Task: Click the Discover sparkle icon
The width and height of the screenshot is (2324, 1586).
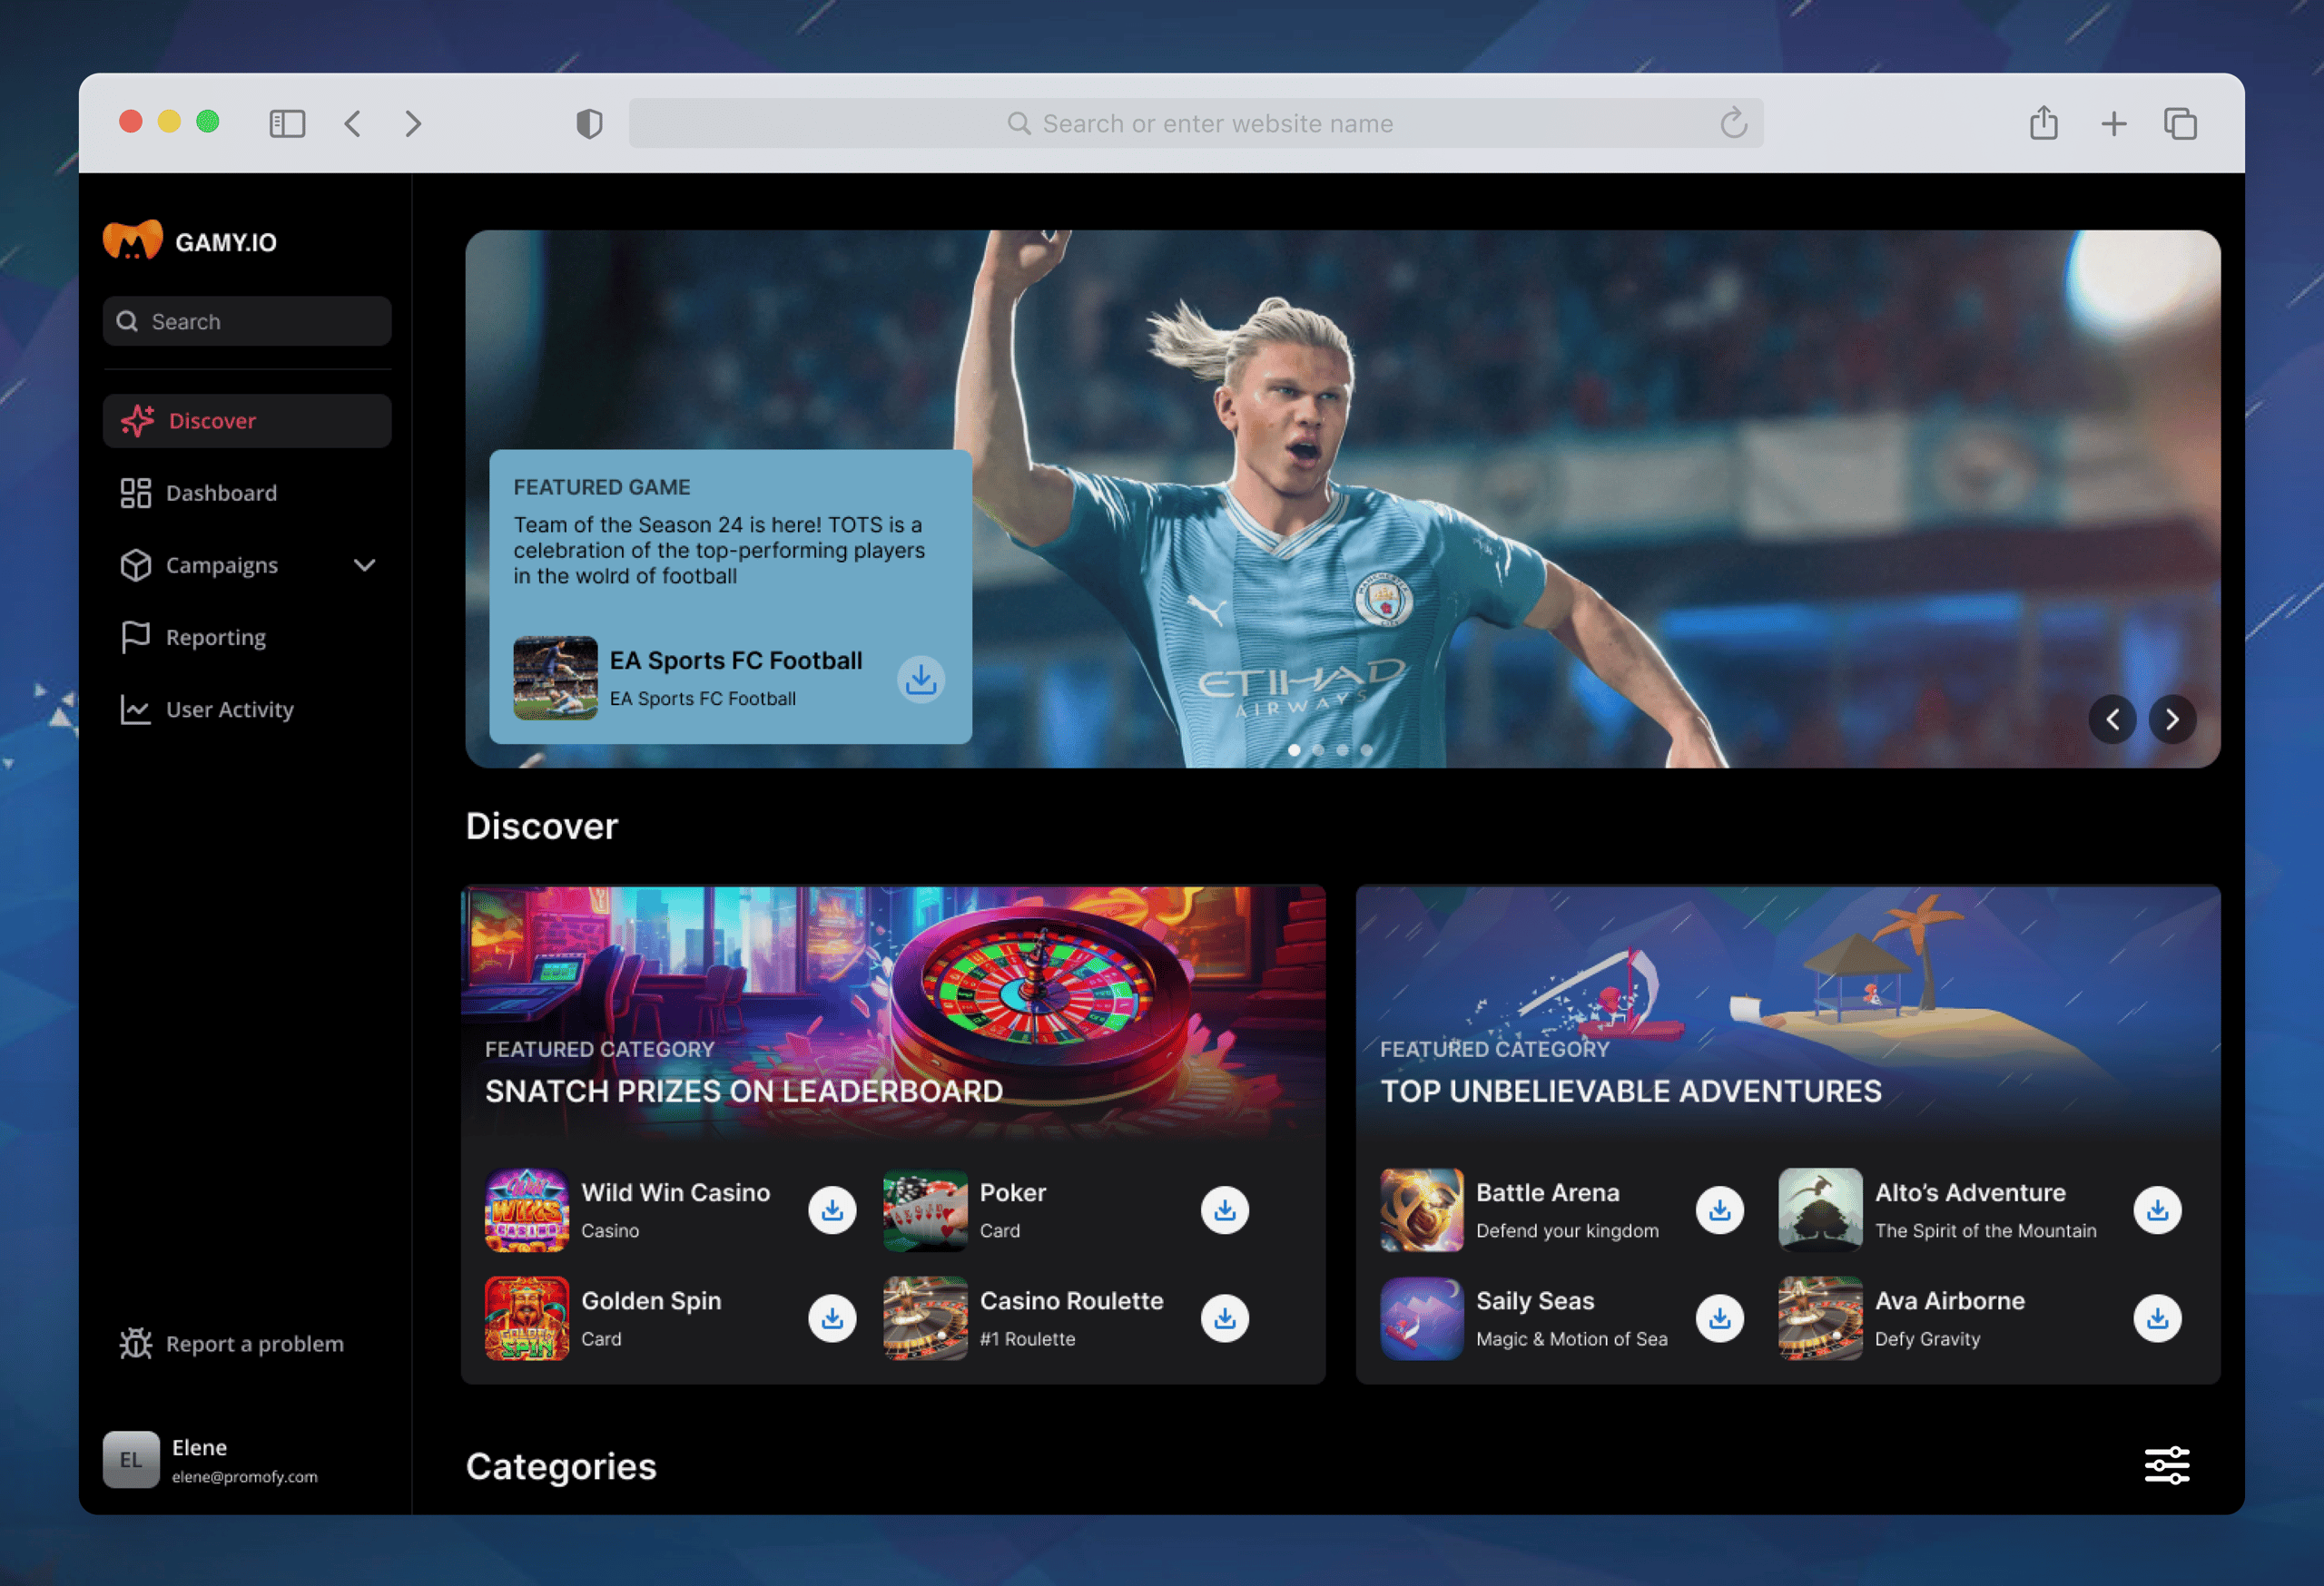Action: 137,421
